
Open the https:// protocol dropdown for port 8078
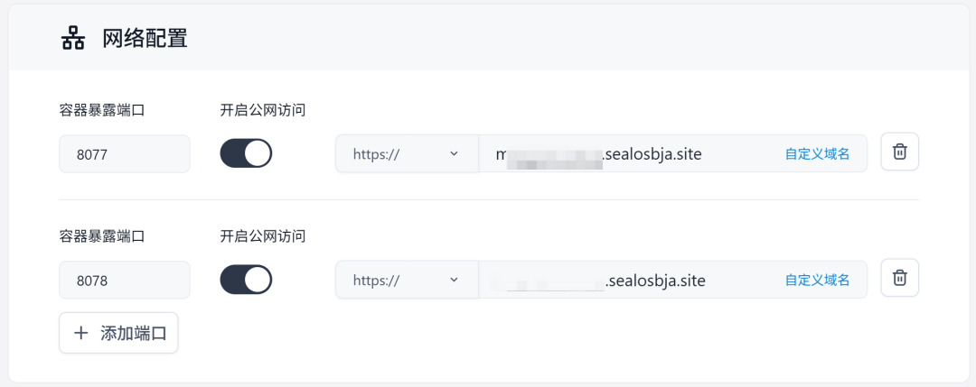click(x=406, y=281)
